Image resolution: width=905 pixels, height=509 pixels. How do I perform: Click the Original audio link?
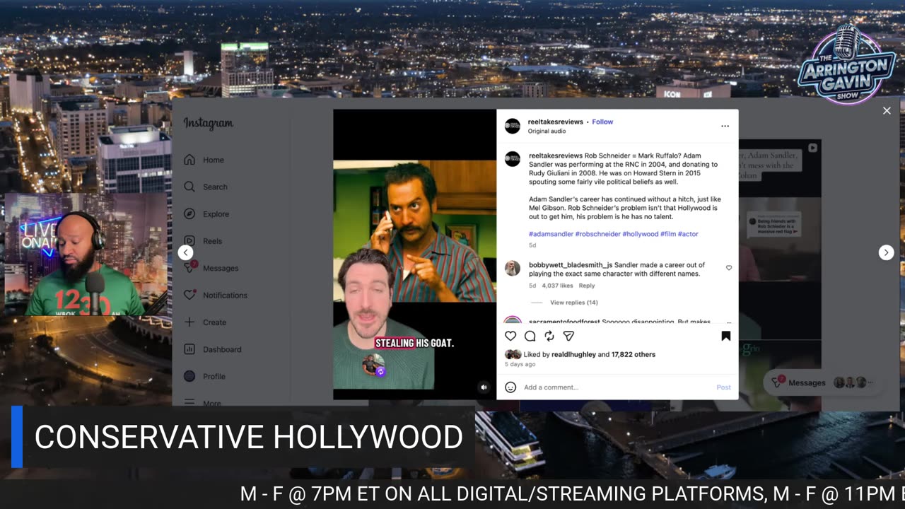[x=547, y=131]
